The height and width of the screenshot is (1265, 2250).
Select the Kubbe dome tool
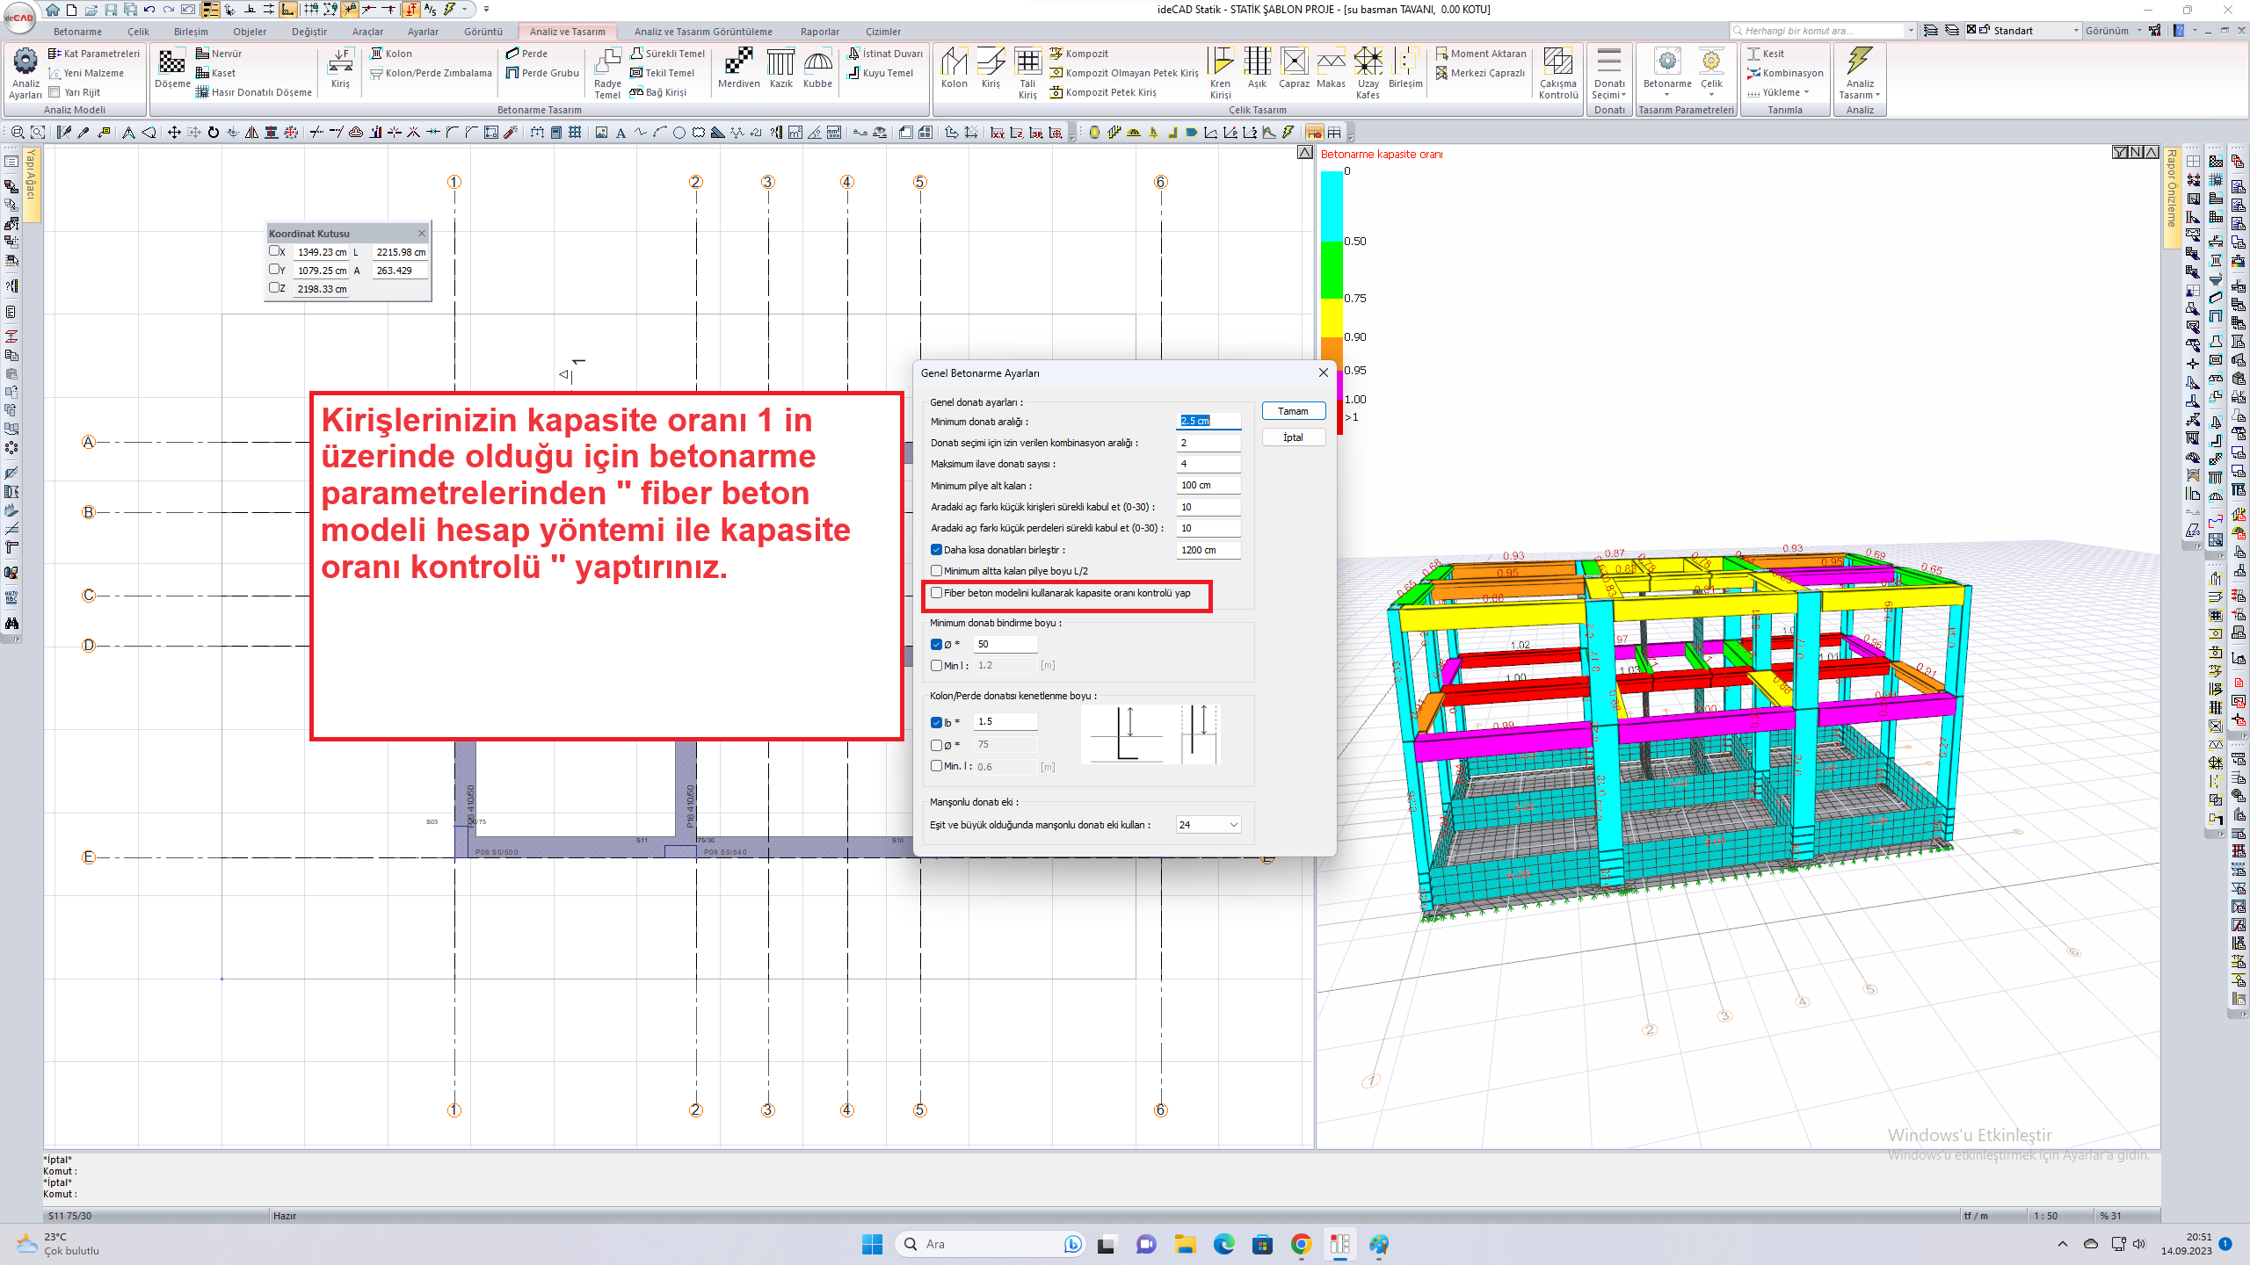[817, 69]
